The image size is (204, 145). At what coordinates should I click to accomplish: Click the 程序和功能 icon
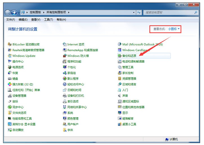(65, 61)
